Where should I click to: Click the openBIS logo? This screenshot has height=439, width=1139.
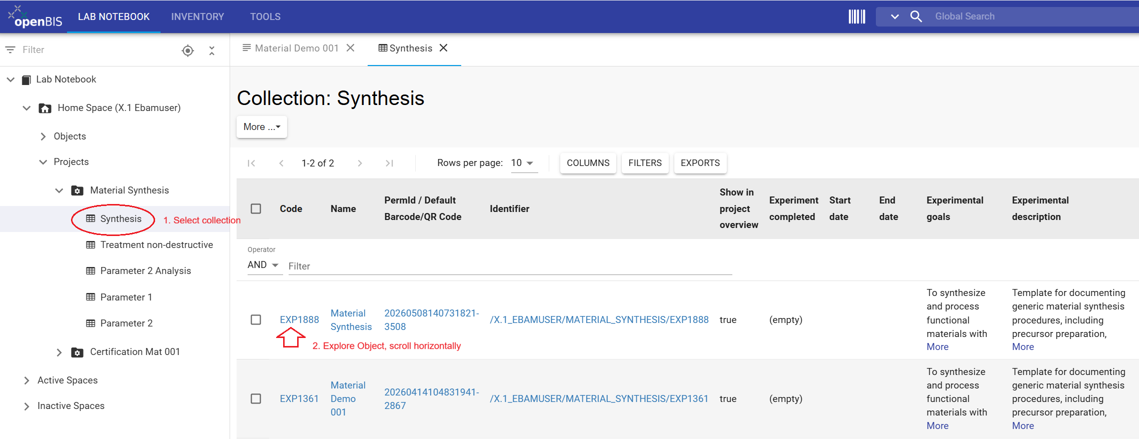click(x=35, y=16)
